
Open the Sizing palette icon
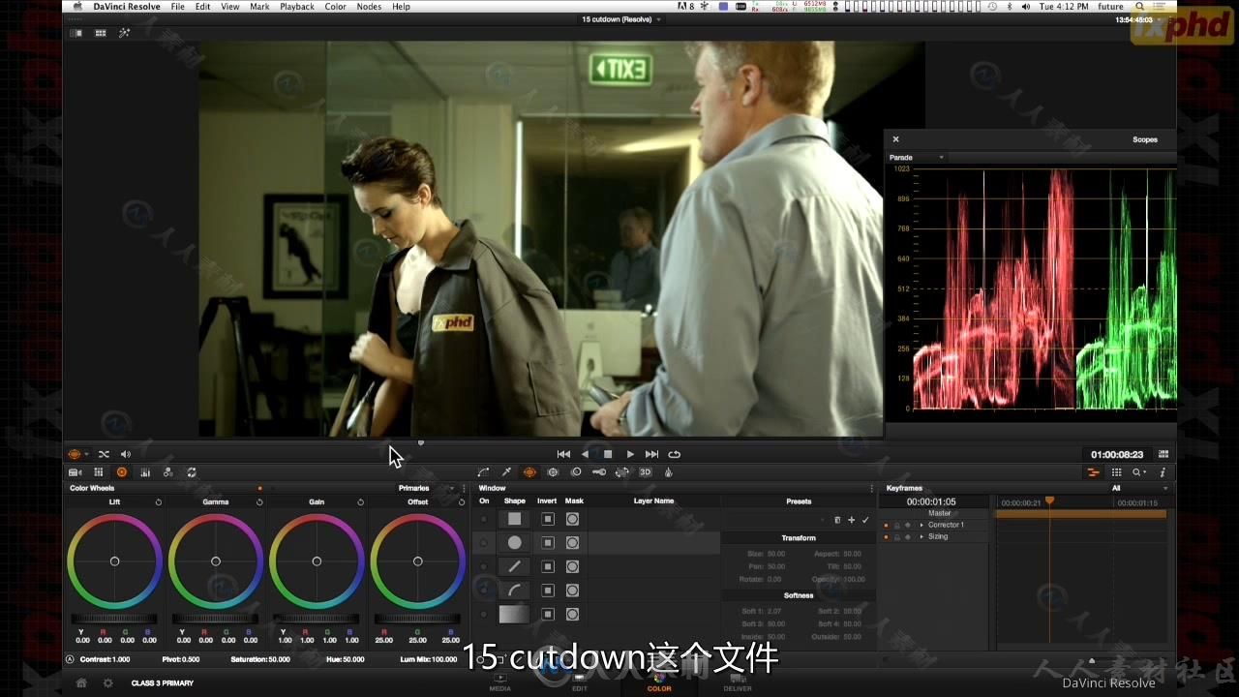pos(622,472)
